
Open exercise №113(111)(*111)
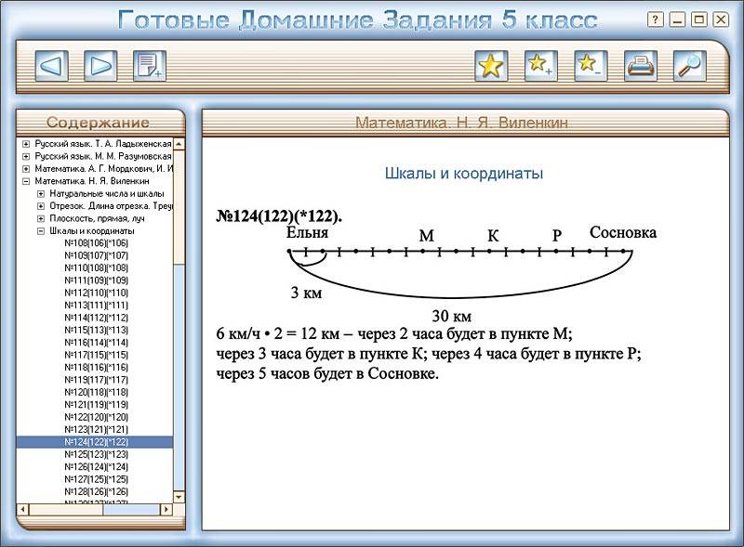coord(97,306)
